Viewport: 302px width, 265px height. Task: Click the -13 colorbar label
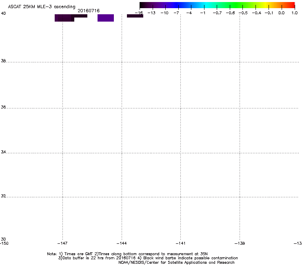[x=151, y=13]
